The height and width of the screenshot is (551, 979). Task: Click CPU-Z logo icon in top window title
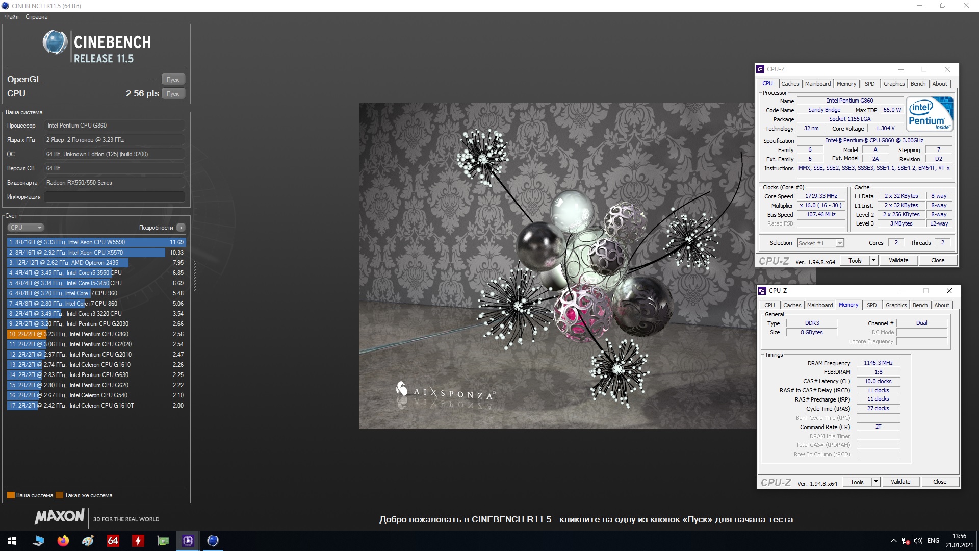point(760,69)
